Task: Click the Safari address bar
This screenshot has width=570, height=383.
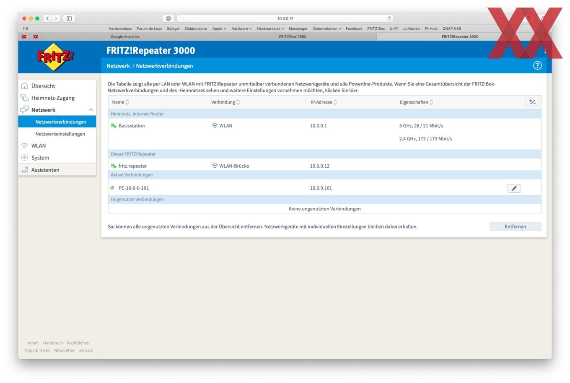Action: click(285, 18)
